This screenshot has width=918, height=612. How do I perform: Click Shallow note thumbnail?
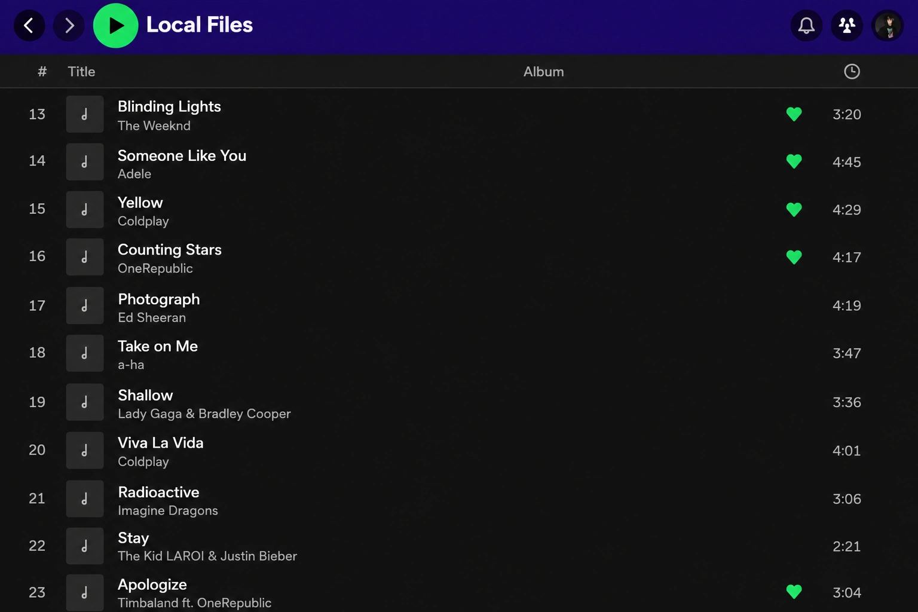tap(85, 402)
